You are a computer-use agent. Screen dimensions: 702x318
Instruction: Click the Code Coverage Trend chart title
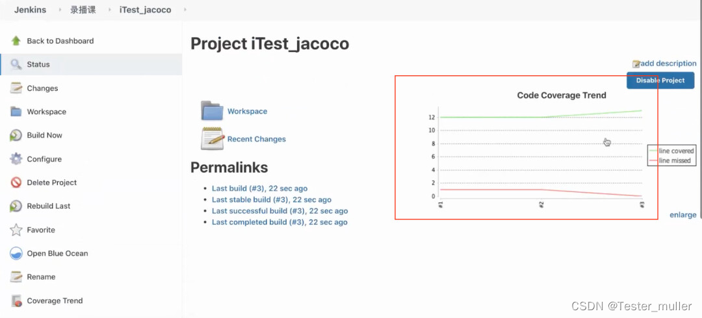pos(562,95)
